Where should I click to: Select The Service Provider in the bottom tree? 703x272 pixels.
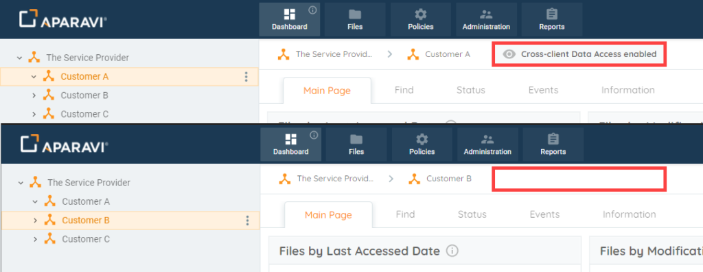tap(89, 183)
